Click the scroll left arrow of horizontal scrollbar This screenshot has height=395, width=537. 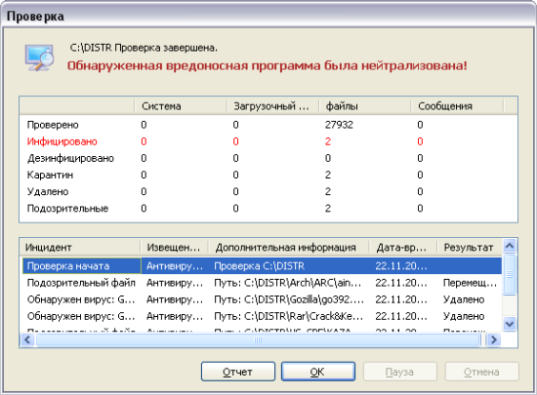pos(27,339)
